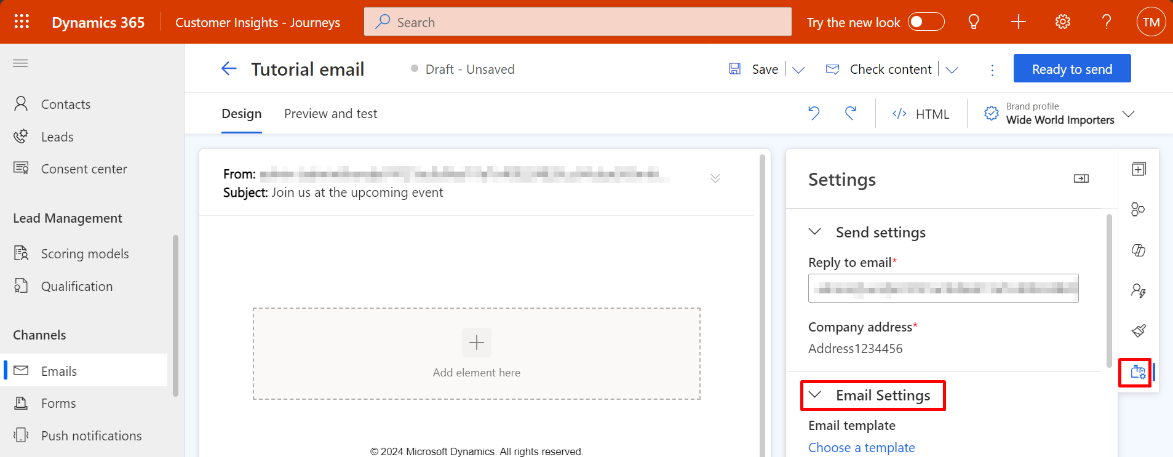This screenshot has height=457, width=1173.
Task: Switch to the Preview and test tab
Action: coord(331,114)
